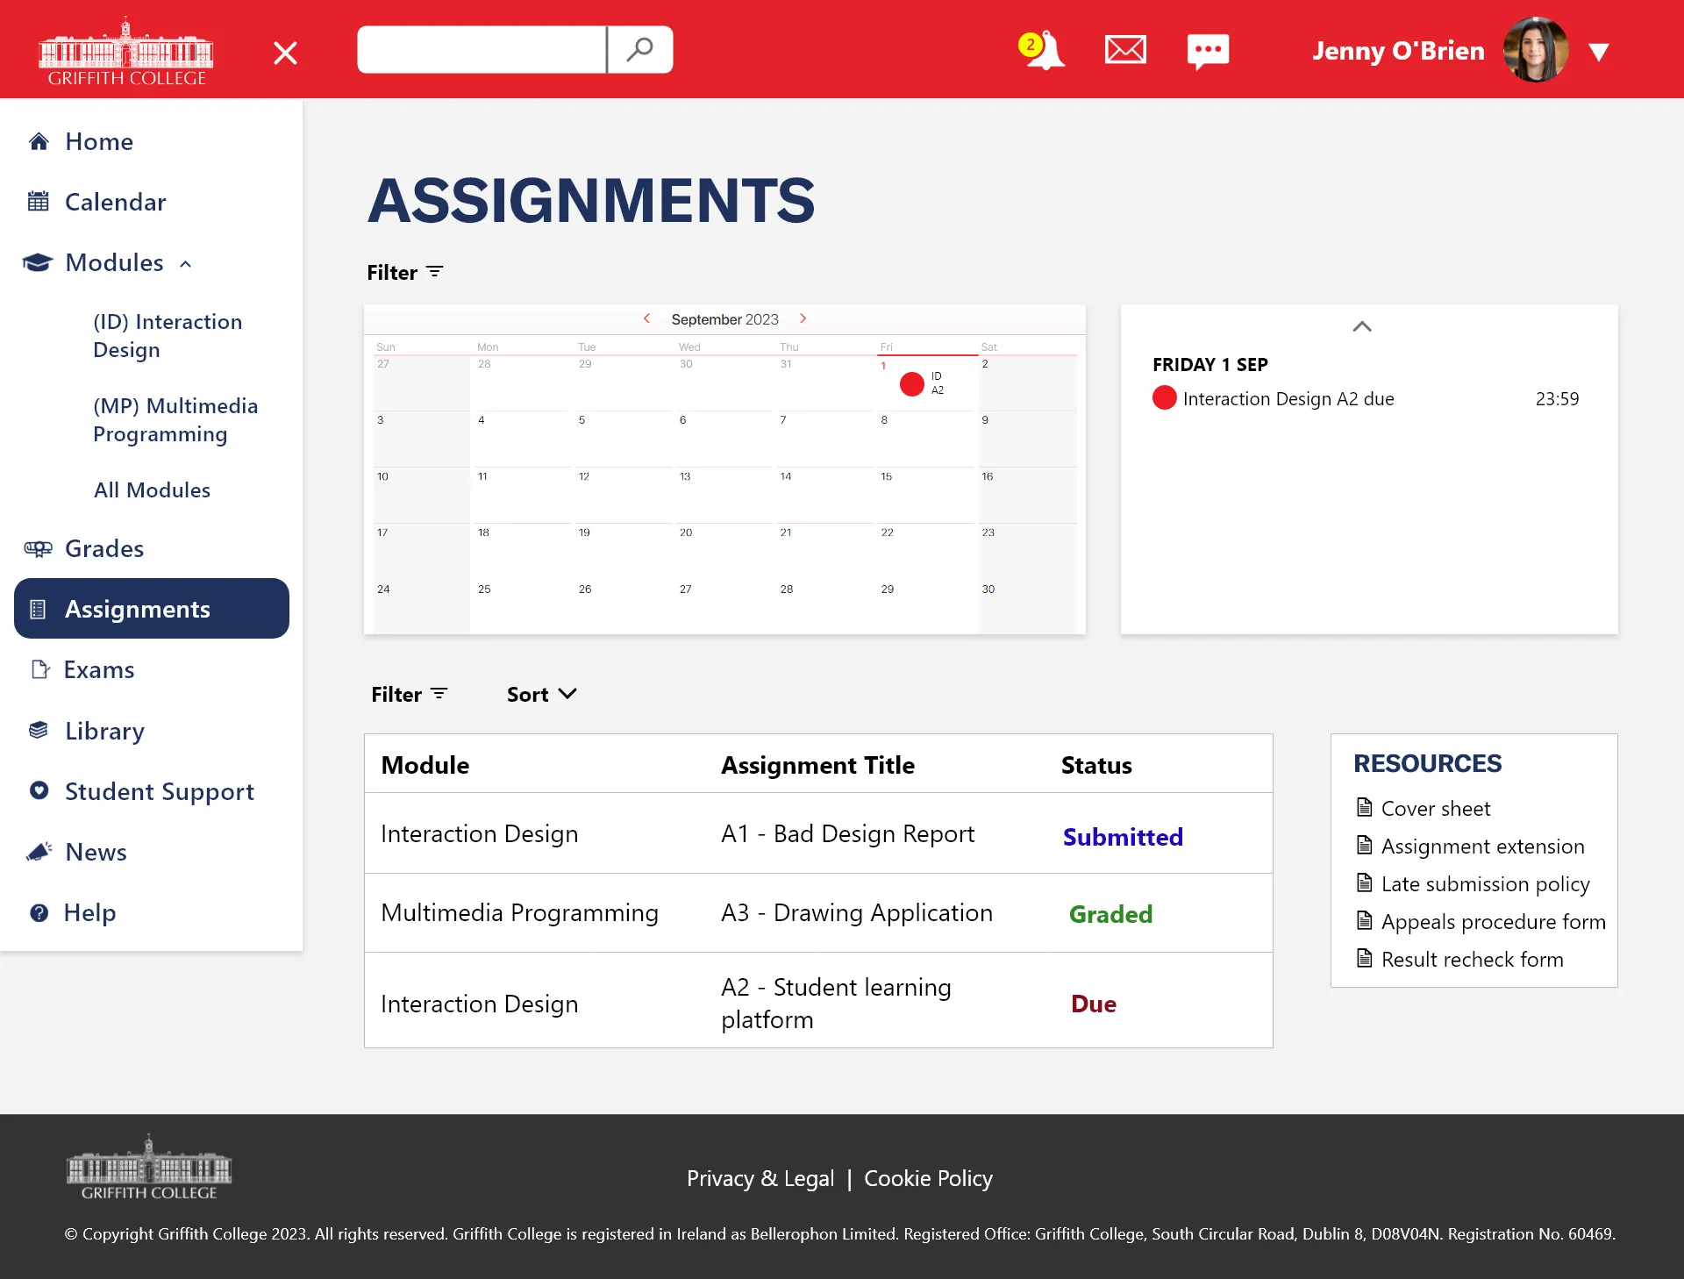Open Cover sheet document
1684x1279 pixels.
1435,809
